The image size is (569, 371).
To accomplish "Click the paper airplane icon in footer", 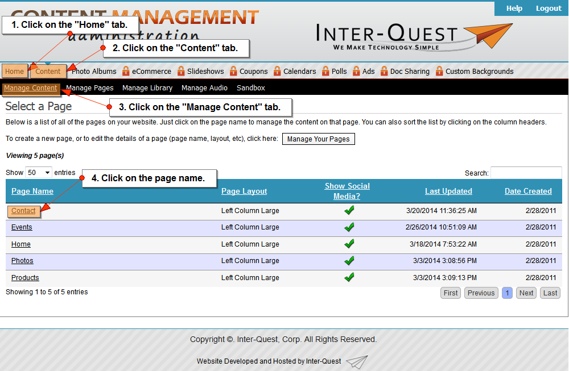I will (357, 361).
